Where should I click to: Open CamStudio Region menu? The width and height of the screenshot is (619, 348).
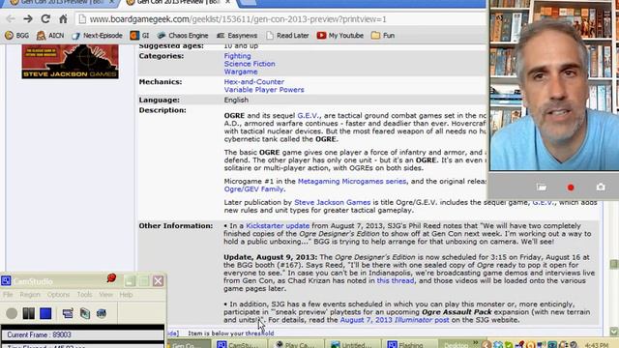(30, 295)
